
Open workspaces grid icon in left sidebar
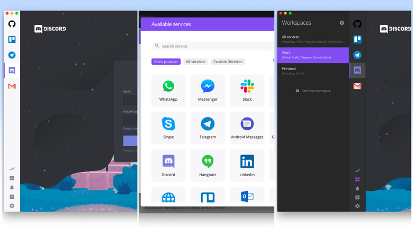pyautogui.click(x=12, y=178)
